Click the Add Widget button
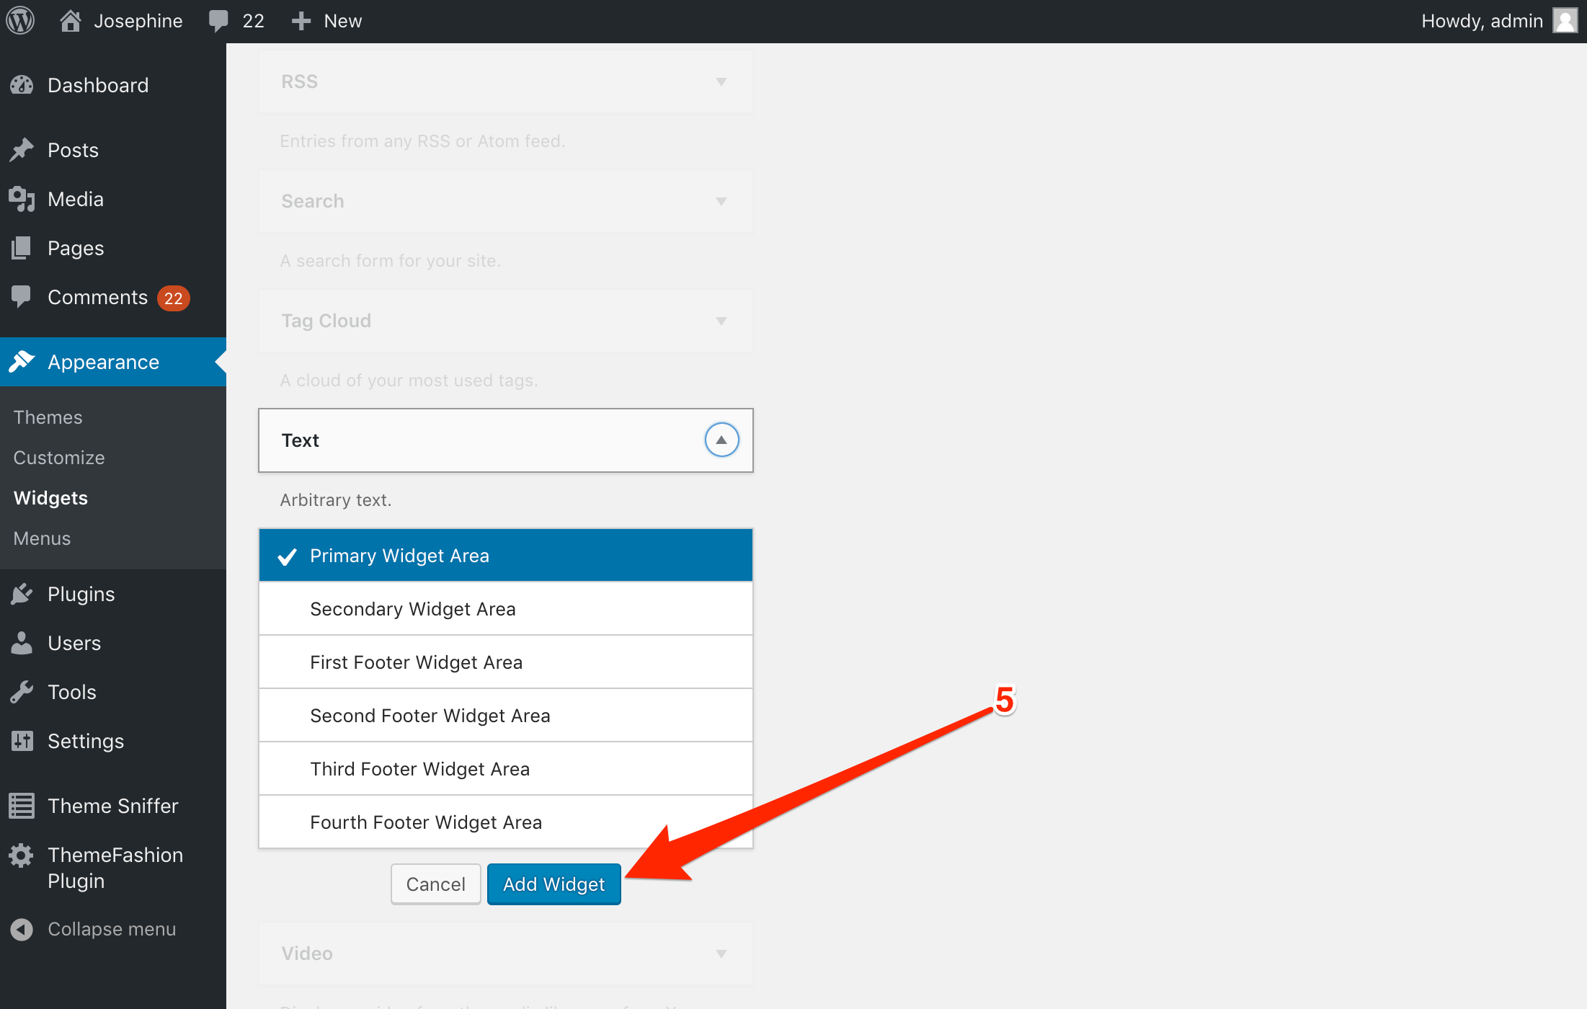The image size is (1587, 1009). pos(553,883)
